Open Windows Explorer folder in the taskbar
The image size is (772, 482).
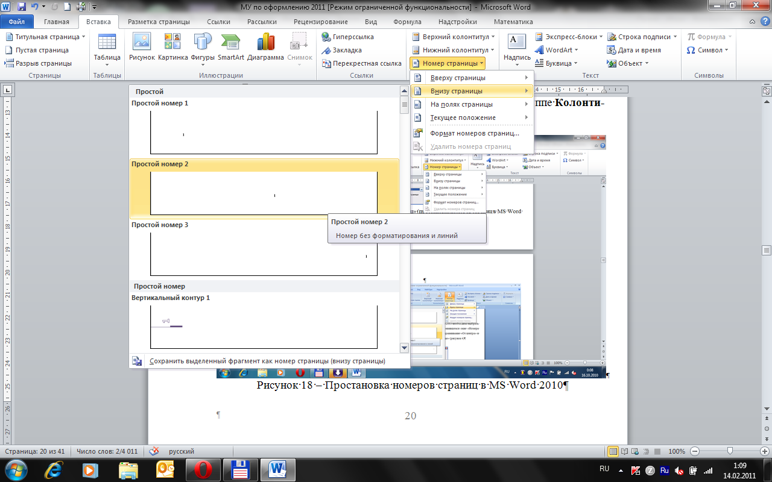pos(128,469)
